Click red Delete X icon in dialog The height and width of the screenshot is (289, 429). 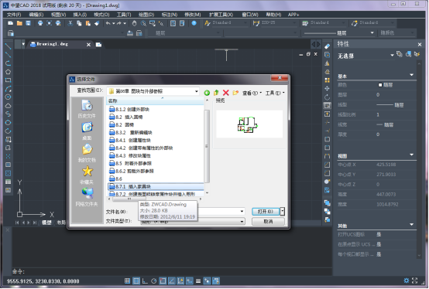(x=225, y=93)
